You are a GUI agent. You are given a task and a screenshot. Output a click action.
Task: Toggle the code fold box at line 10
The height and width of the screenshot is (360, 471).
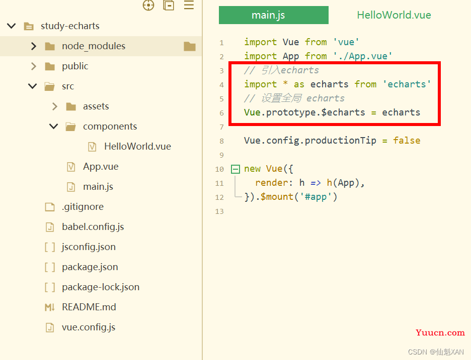235,169
